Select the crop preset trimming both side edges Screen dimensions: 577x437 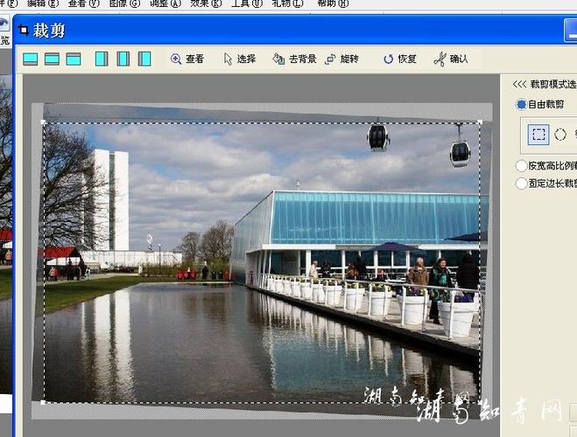[x=123, y=59]
